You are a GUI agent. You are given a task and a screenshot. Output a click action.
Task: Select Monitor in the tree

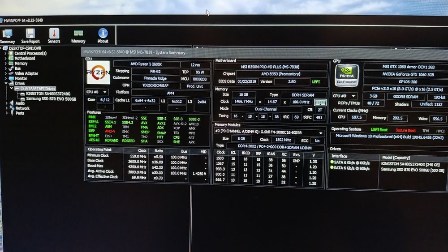[x=21, y=78]
